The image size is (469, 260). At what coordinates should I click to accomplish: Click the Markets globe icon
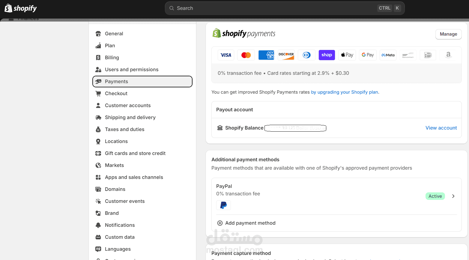click(98, 165)
